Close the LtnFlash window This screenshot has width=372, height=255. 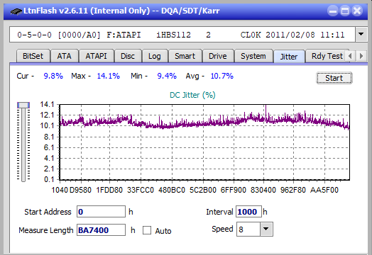tap(357, 11)
